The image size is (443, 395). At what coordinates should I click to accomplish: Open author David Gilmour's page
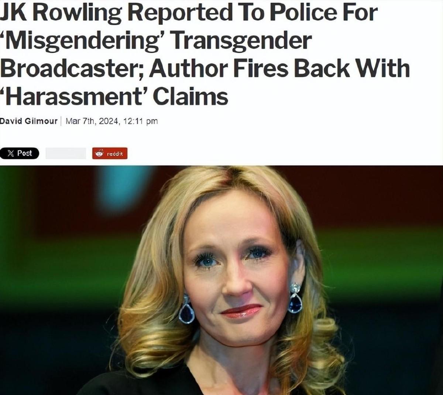click(x=29, y=121)
